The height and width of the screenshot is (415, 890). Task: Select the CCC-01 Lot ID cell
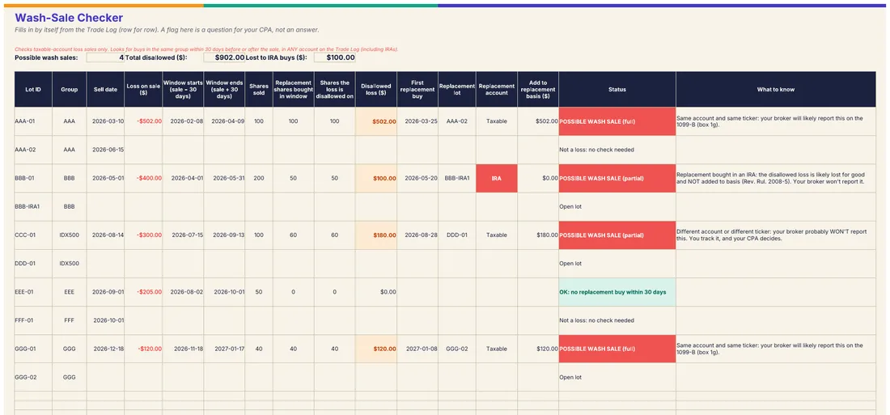point(33,235)
